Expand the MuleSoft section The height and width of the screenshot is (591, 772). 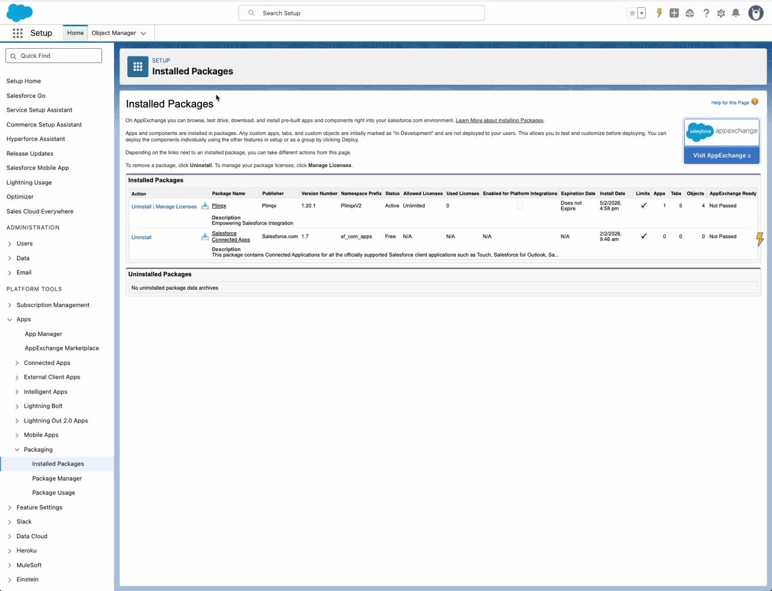coord(10,566)
